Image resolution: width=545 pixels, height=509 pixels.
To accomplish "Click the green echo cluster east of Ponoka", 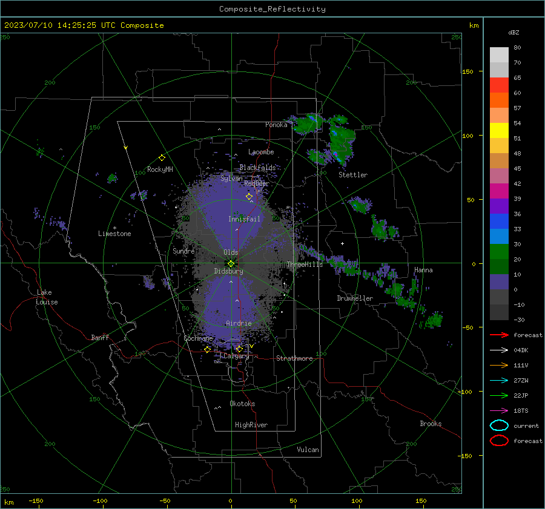I will coord(307,123).
